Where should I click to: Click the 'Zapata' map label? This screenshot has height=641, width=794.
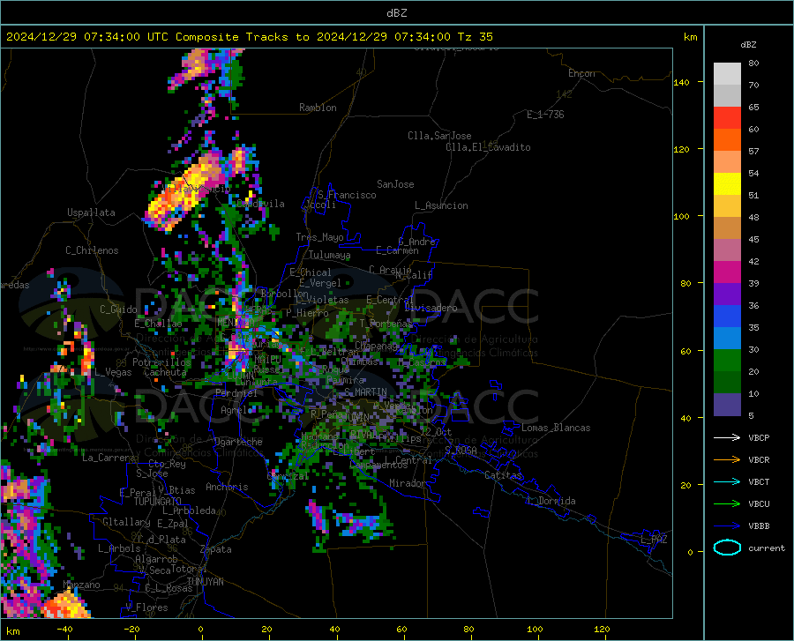(216, 549)
